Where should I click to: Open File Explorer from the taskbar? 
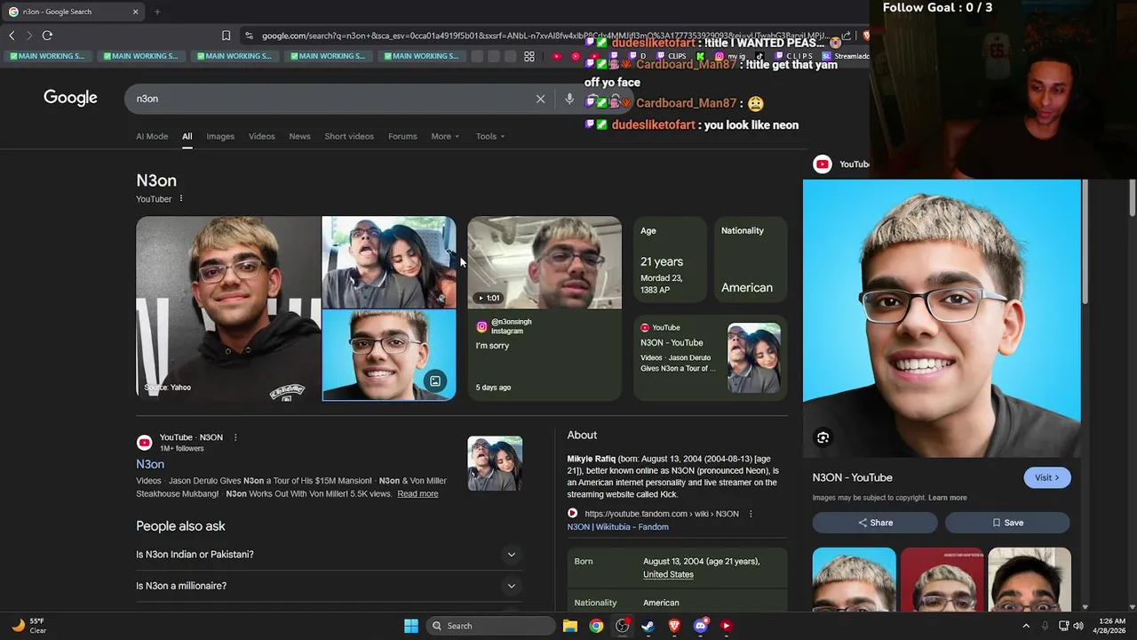[x=570, y=626]
